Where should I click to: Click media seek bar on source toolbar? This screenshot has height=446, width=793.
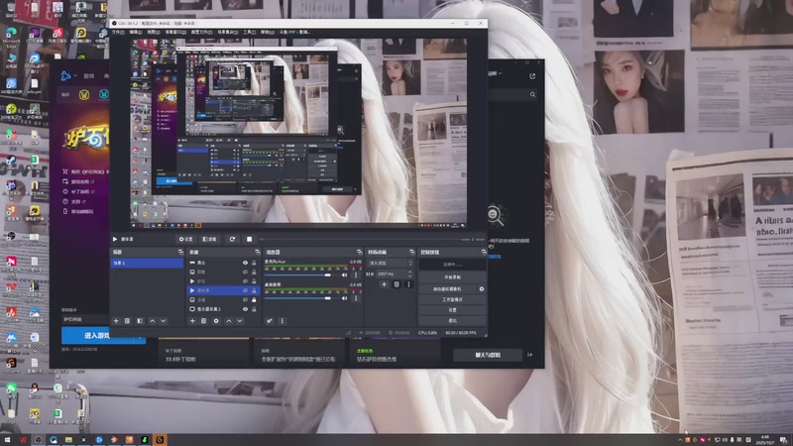tap(358, 239)
